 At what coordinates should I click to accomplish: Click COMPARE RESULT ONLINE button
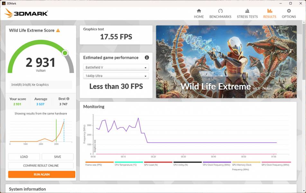[x=41, y=165]
